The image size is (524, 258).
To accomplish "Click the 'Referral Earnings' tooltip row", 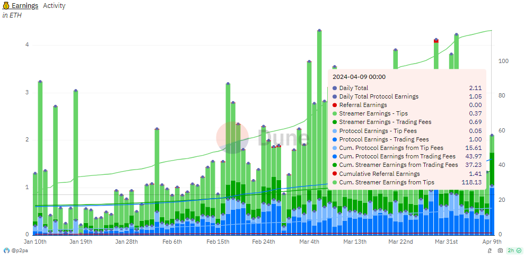I will pos(407,105).
